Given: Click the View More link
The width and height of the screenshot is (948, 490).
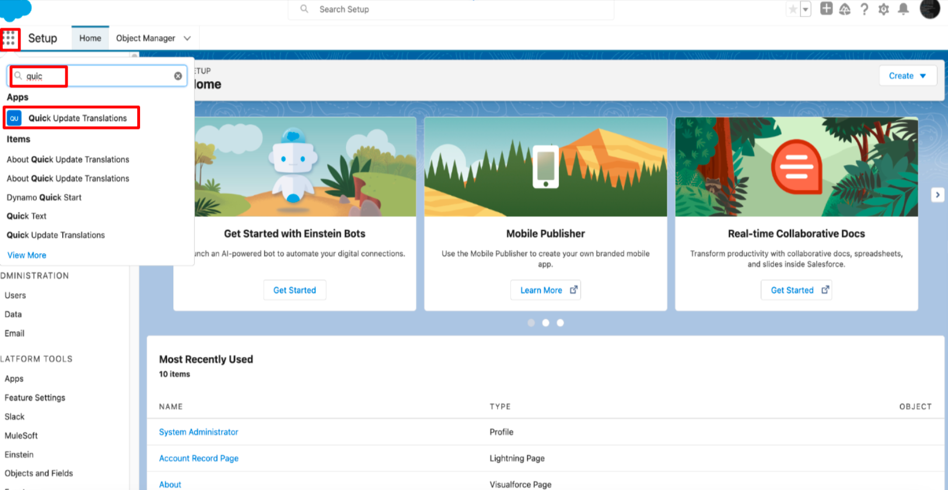Looking at the screenshot, I should point(27,255).
